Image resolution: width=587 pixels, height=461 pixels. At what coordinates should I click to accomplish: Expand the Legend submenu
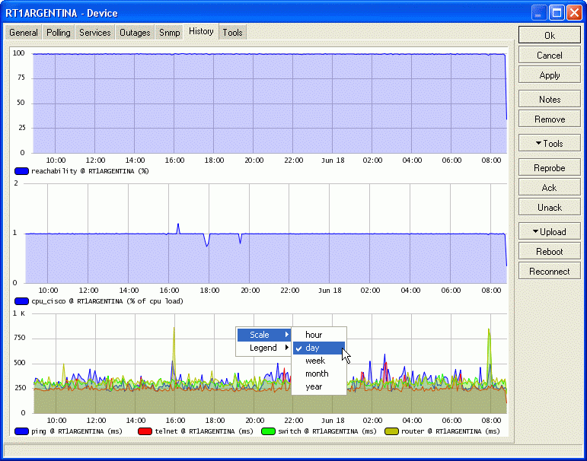coord(263,348)
